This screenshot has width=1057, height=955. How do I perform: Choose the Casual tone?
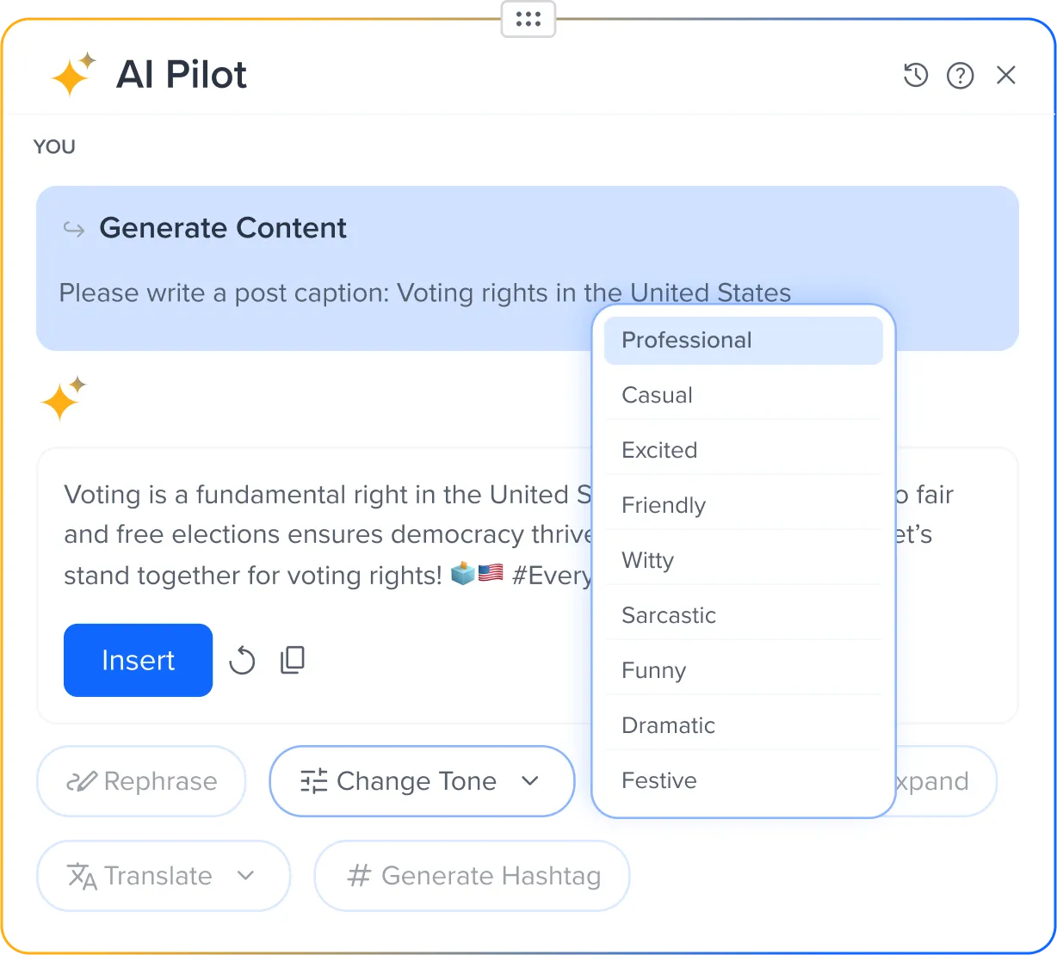743,396
